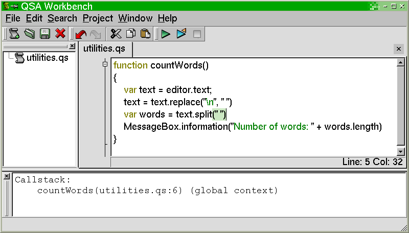Open the File menu

pyautogui.click(x=13, y=18)
